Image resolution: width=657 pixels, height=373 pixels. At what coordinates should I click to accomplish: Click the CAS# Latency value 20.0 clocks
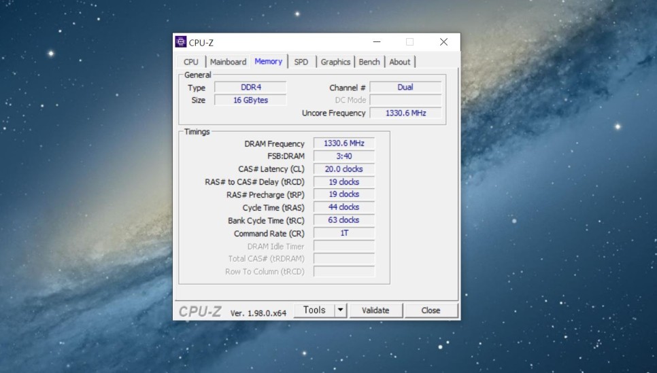tap(344, 169)
